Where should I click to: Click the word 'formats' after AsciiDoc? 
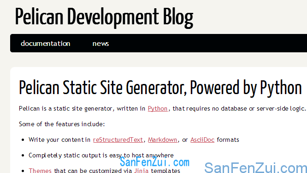[228, 140]
